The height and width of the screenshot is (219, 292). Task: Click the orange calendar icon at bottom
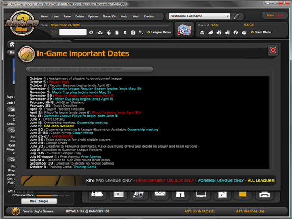242,195
